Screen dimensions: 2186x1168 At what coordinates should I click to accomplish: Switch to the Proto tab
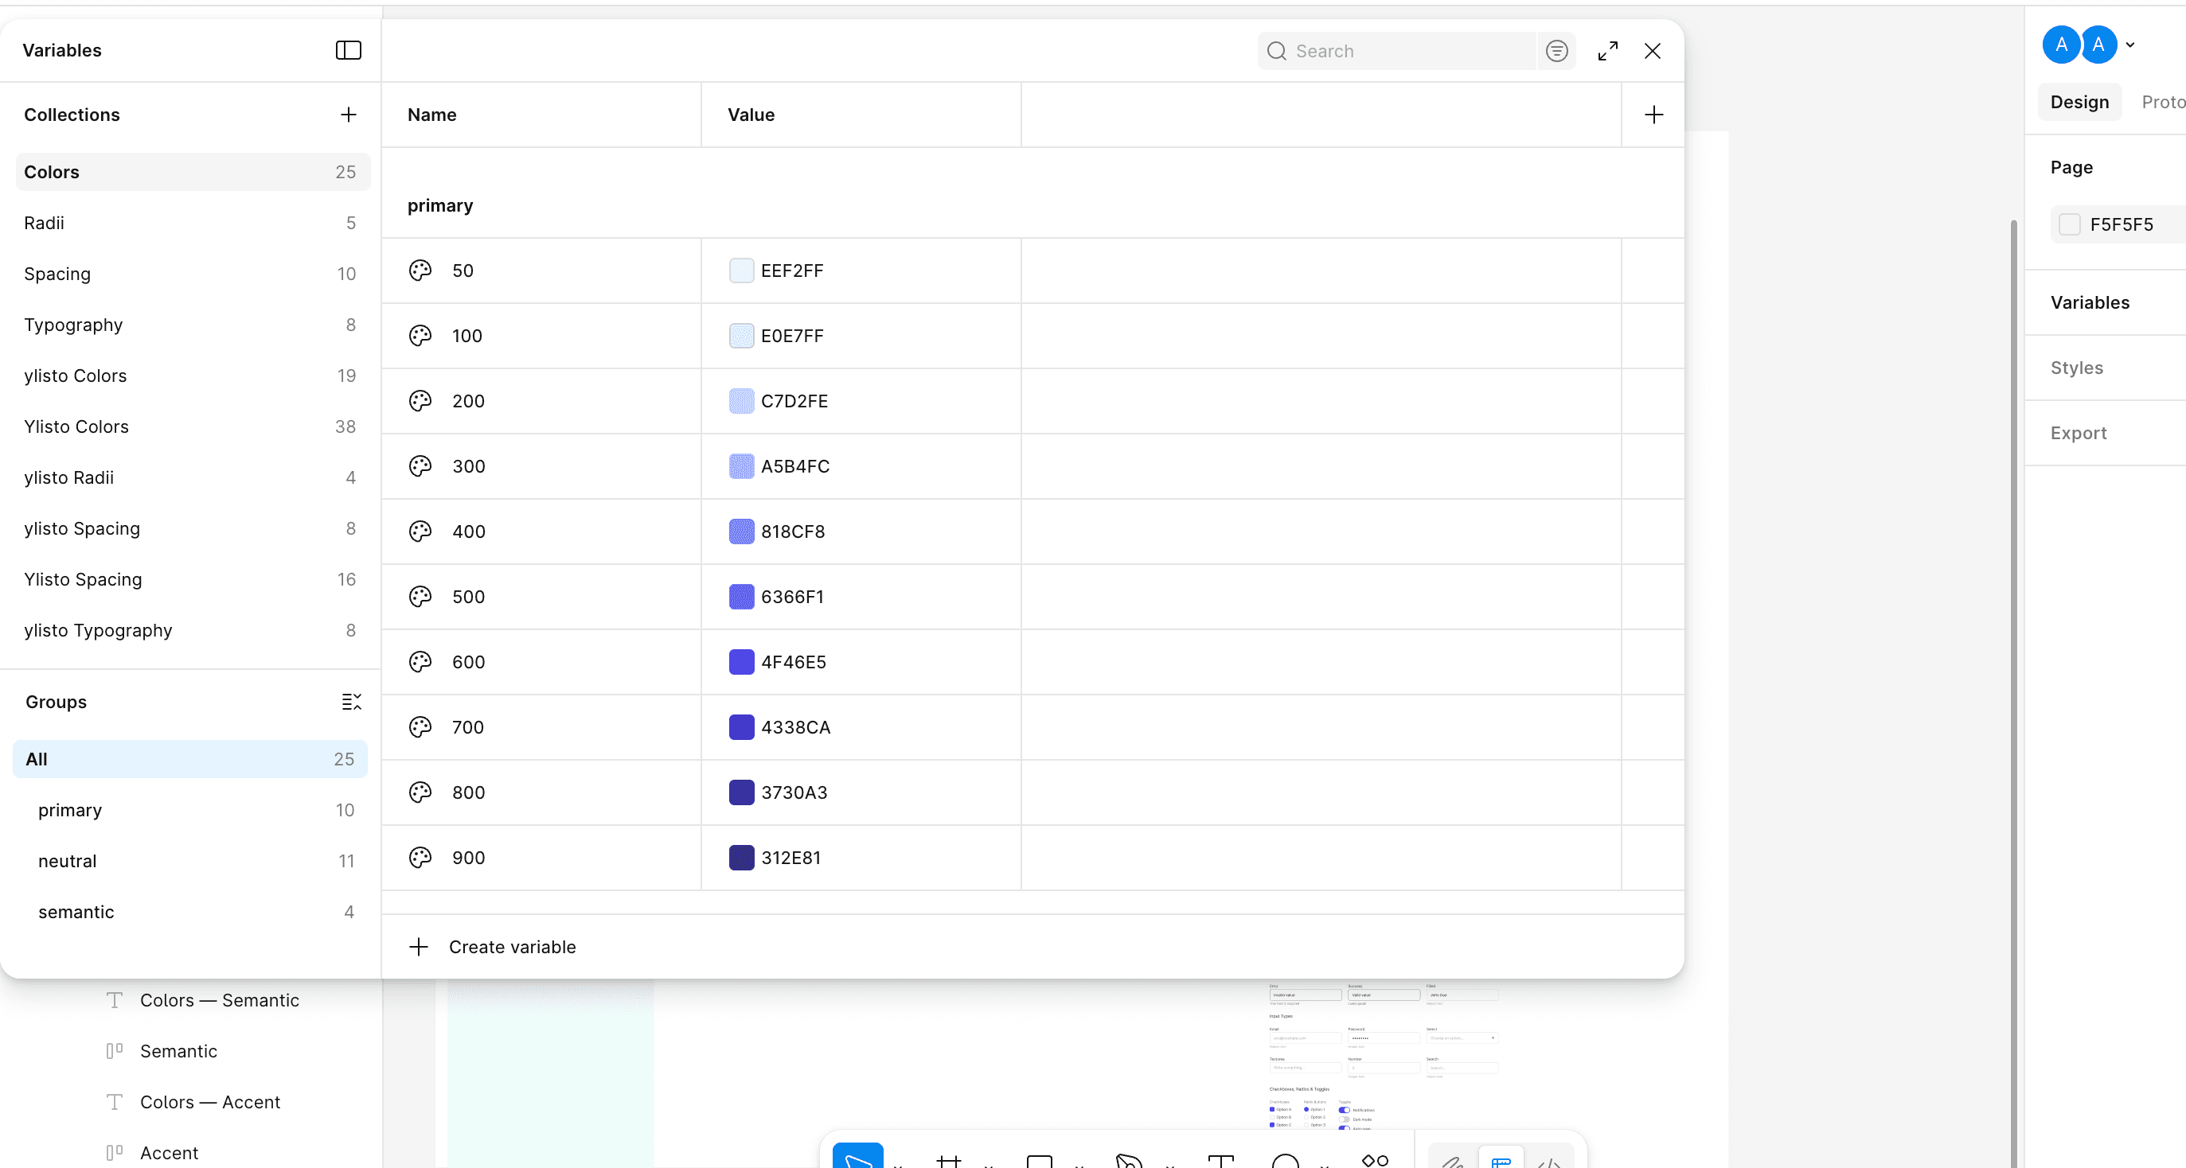(x=2162, y=102)
